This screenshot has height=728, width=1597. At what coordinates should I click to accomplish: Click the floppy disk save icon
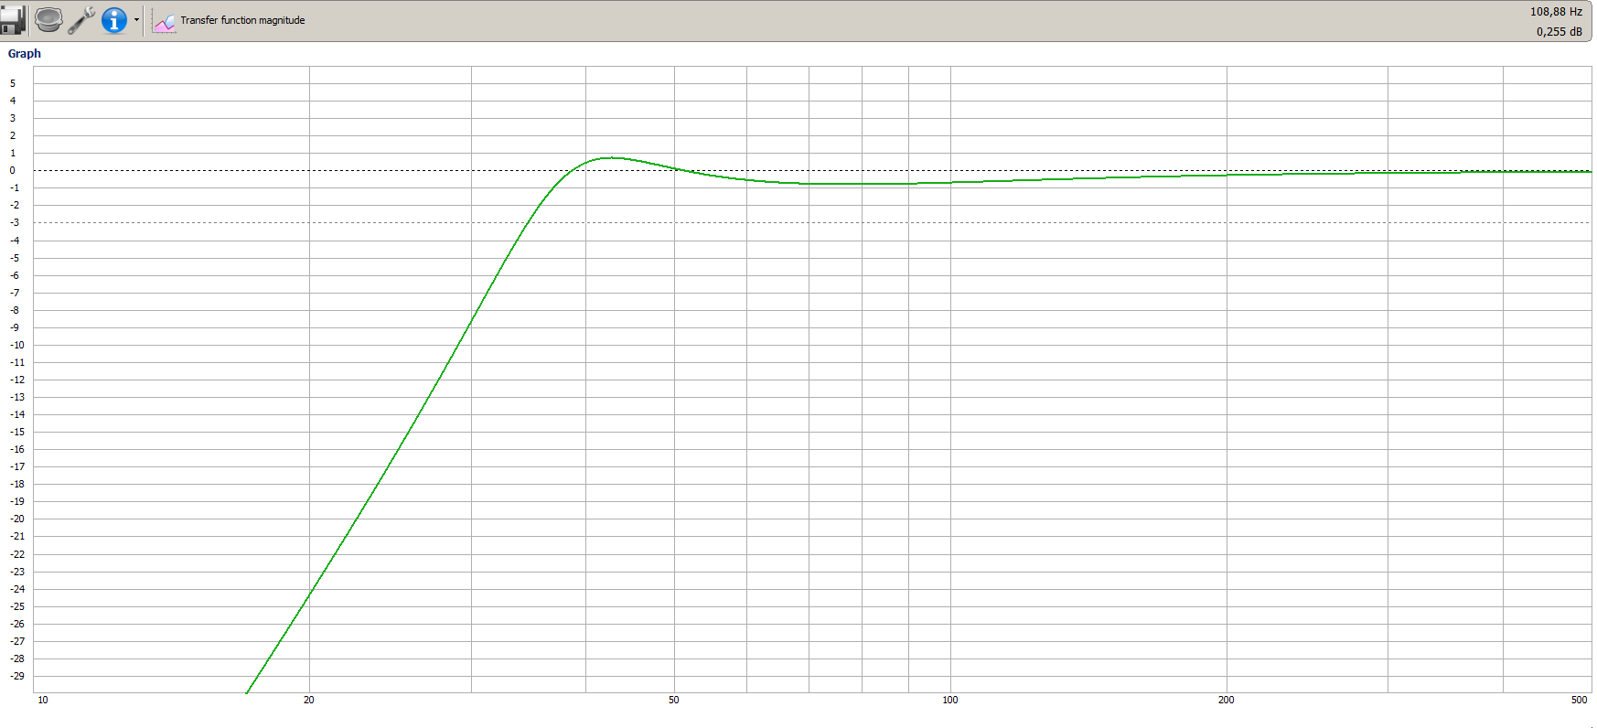[x=12, y=20]
